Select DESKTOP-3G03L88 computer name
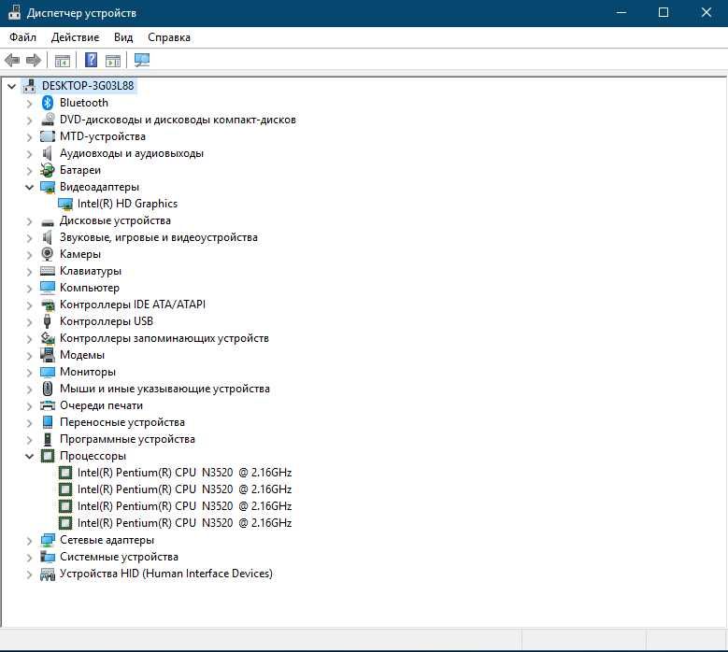This screenshot has height=652, width=728. coord(88,86)
